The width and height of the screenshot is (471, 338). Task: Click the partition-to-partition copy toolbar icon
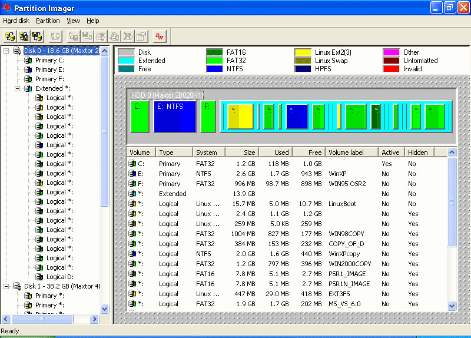(x=55, y=37)
